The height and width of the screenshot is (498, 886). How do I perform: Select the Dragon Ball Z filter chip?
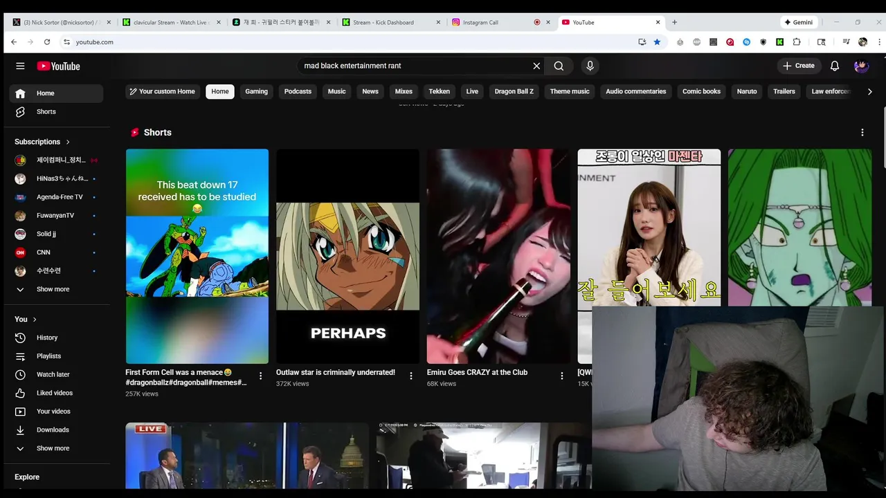[x=514, y=91]
